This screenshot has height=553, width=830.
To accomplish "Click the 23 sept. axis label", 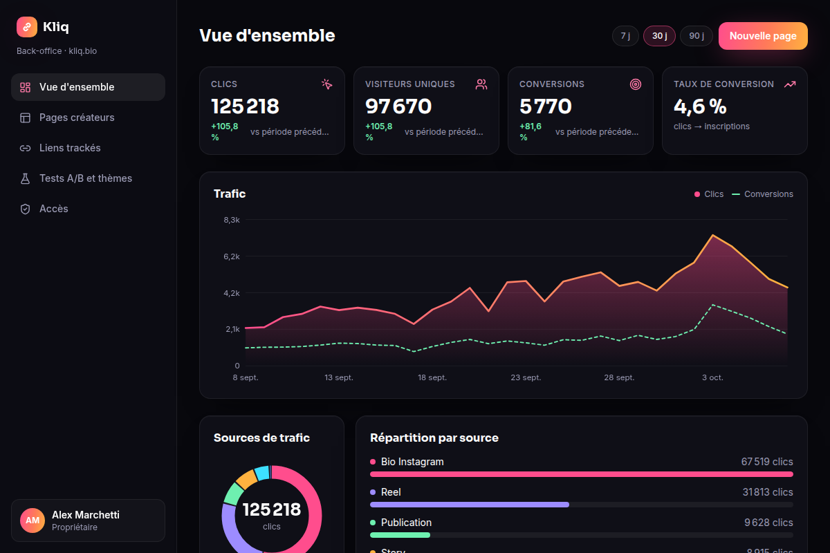I will point(526,377).
